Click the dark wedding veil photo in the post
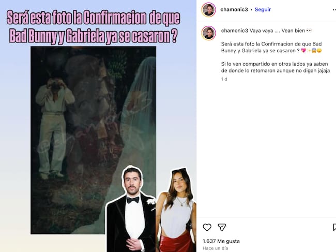This screenshot has height=252, width=336. (x=93, y=140)
